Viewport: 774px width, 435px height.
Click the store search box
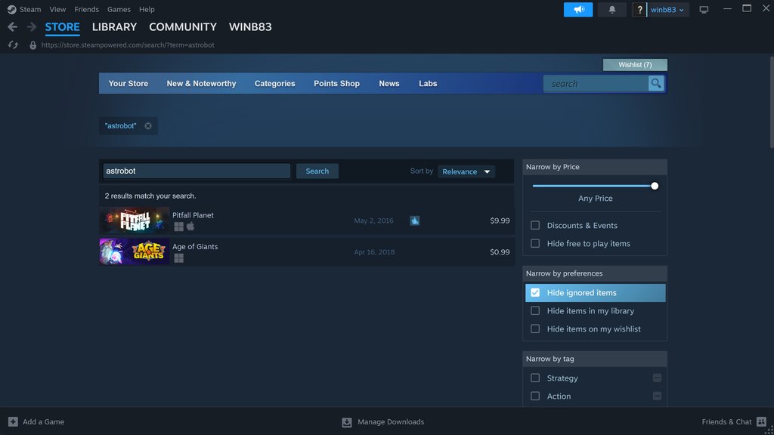(x=596, y=83)
